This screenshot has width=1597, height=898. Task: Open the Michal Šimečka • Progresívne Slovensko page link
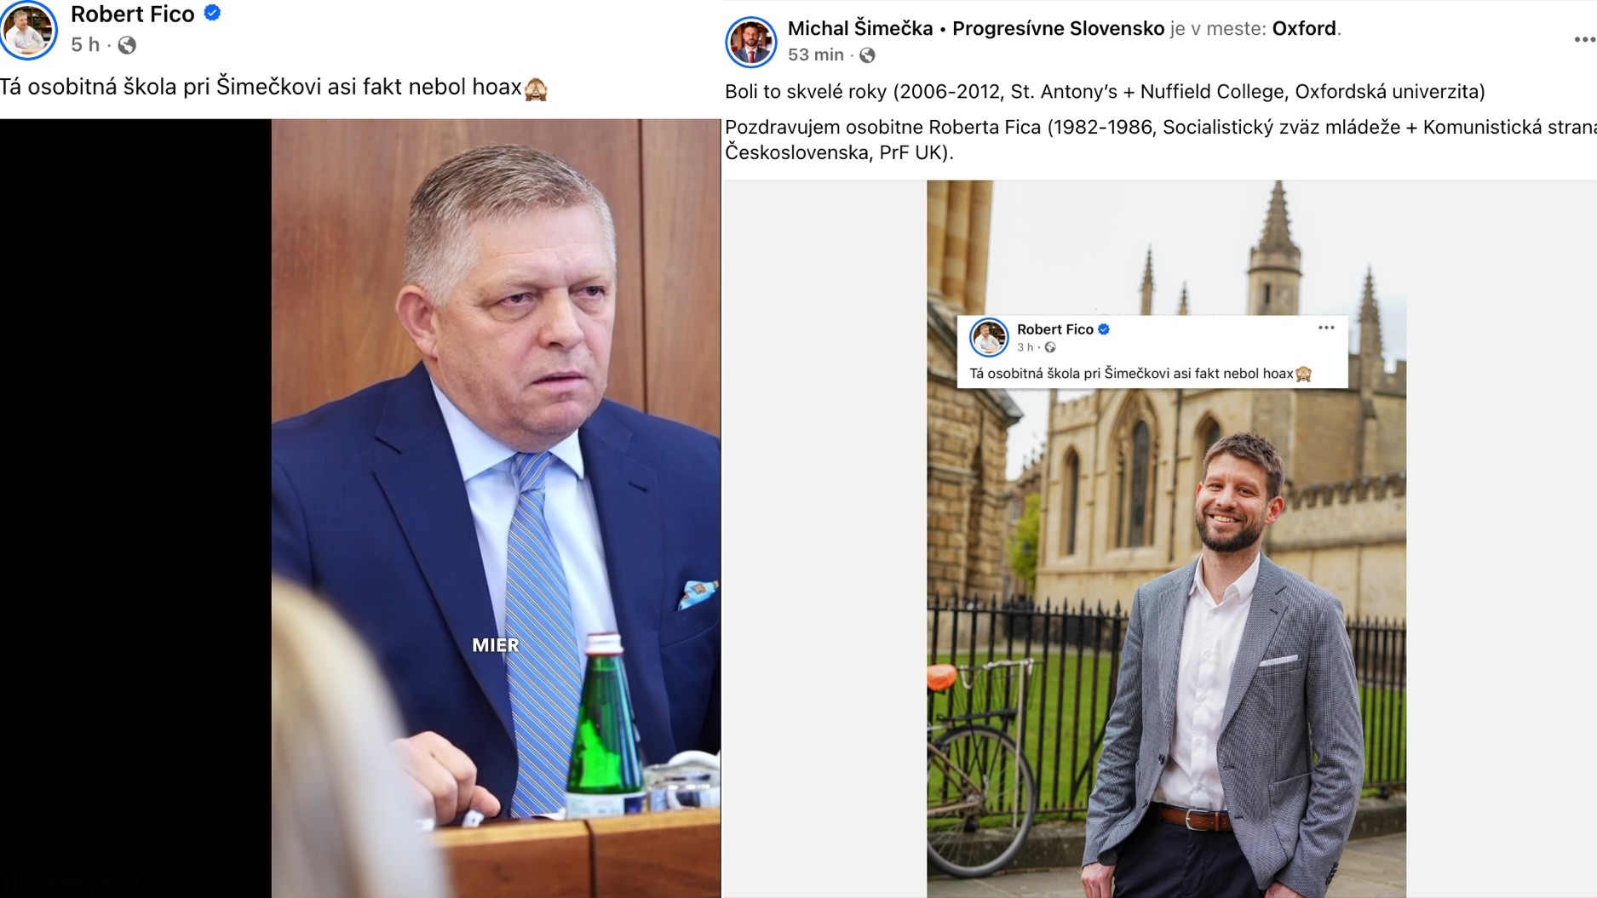[x=976, y=28]
